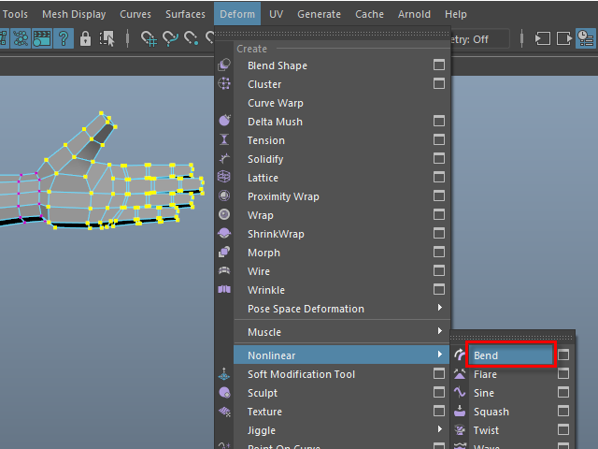Open the Arnold menu
This screenshot has width=598, height=449.
click(414, 14)
